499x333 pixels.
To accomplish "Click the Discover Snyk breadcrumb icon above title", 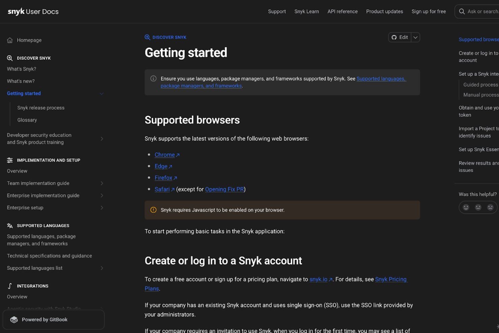I will (147, 37).
